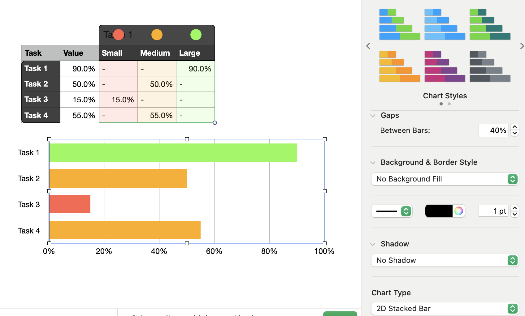Open the border line style dropdown
The width and height of the screenshot is (525, 316).
click(392, 211)
